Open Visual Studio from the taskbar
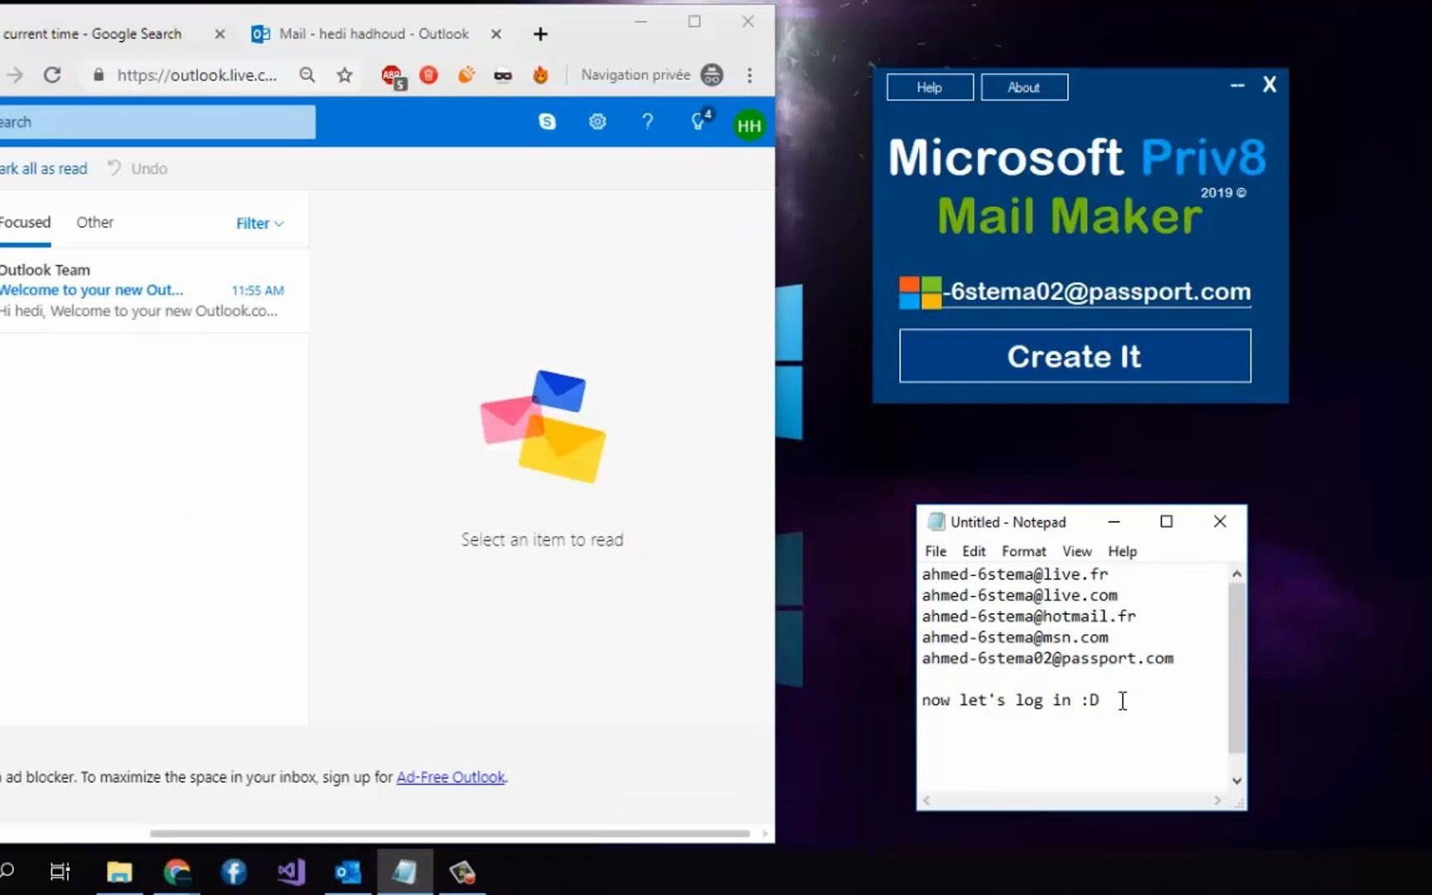 coord(291,872)
